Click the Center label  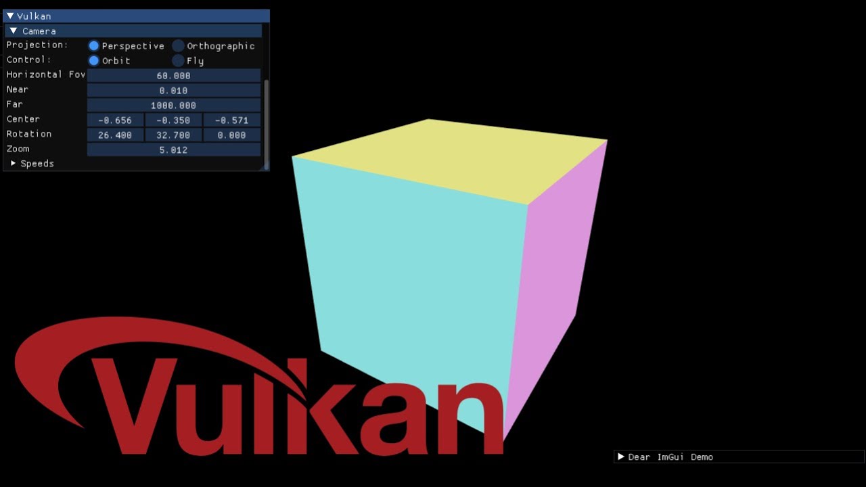[23, 119]
